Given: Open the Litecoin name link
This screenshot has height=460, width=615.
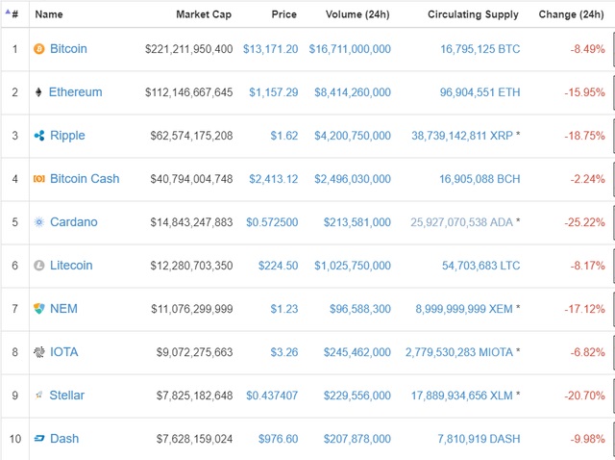Looking at the screenshot, I should [x=71, y=266].
